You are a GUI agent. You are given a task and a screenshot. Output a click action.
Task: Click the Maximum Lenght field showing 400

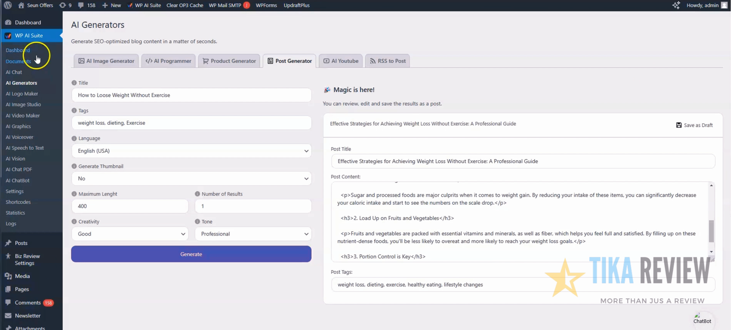point(130,206)
